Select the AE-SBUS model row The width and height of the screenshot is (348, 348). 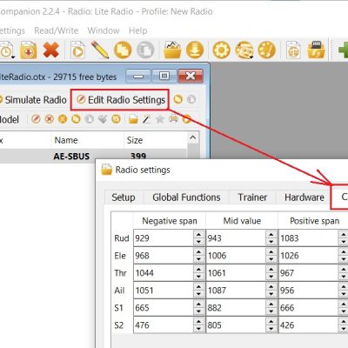click(x=93, y=156)
